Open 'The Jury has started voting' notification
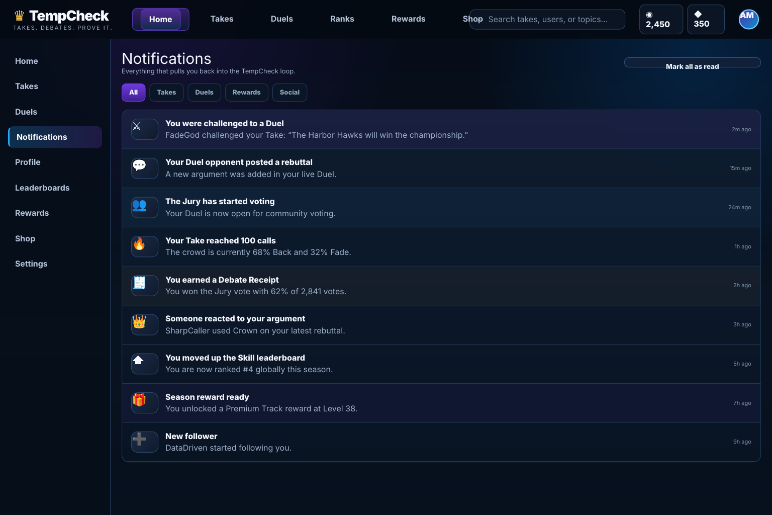 click(x=441, y=207)
